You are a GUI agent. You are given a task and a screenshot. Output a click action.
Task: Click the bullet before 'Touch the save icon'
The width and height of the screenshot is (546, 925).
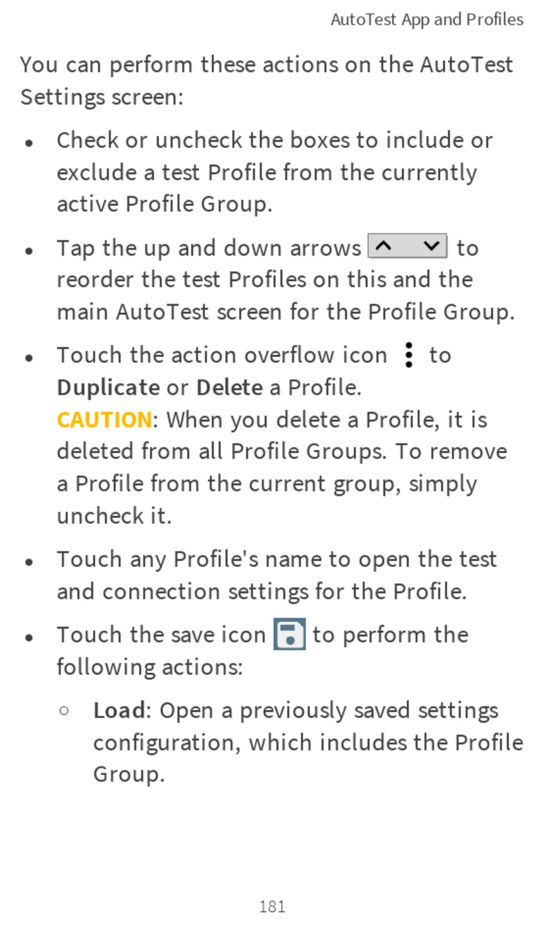(29, 637)
